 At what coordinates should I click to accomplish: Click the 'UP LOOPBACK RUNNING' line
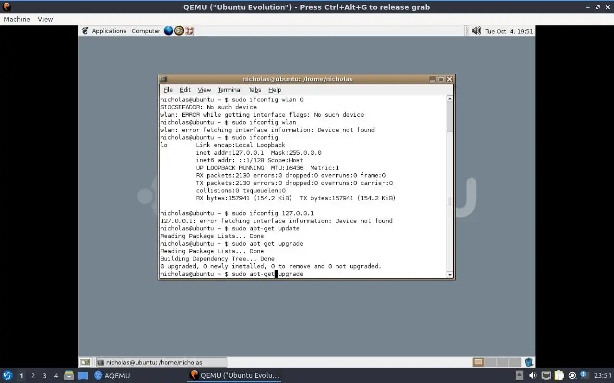(267, 168)
